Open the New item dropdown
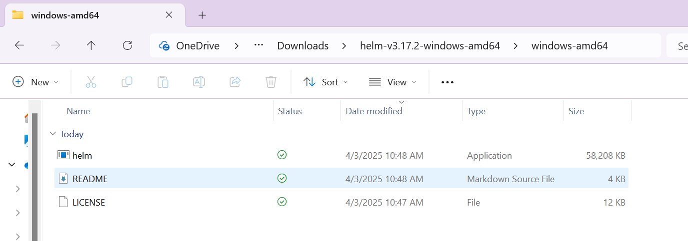Screen dimensions: 688x241 tap(35, 82)
